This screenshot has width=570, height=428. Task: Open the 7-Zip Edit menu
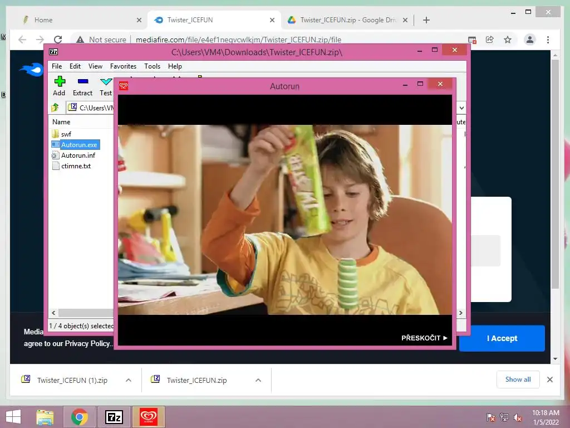click(x=75, y=66)
